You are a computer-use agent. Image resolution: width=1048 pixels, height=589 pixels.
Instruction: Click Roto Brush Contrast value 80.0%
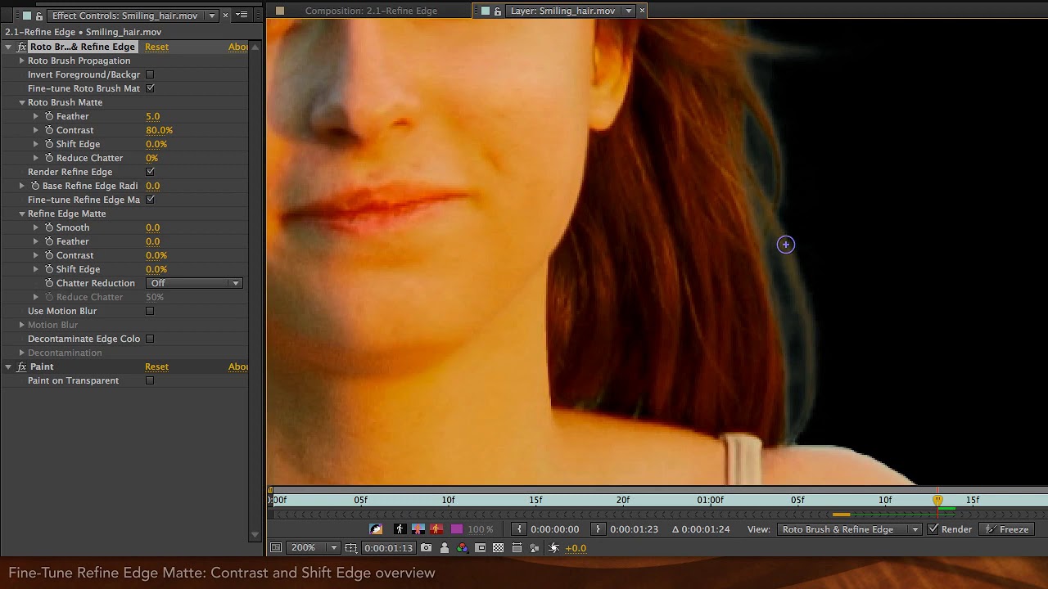click(x=159, y=130)
